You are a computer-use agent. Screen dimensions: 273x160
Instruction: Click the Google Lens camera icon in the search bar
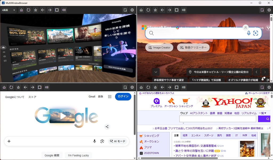coord(102,141)
